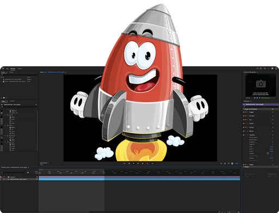
Task: Click the blue Stop playback button
Action: pyautogui.click(x=134, y=164)
